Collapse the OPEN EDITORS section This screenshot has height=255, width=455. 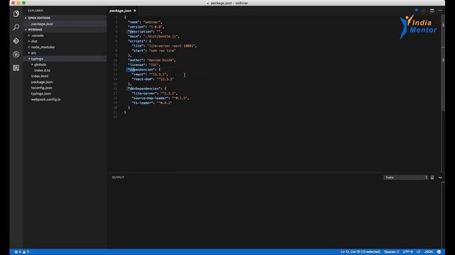pos(39,18)
